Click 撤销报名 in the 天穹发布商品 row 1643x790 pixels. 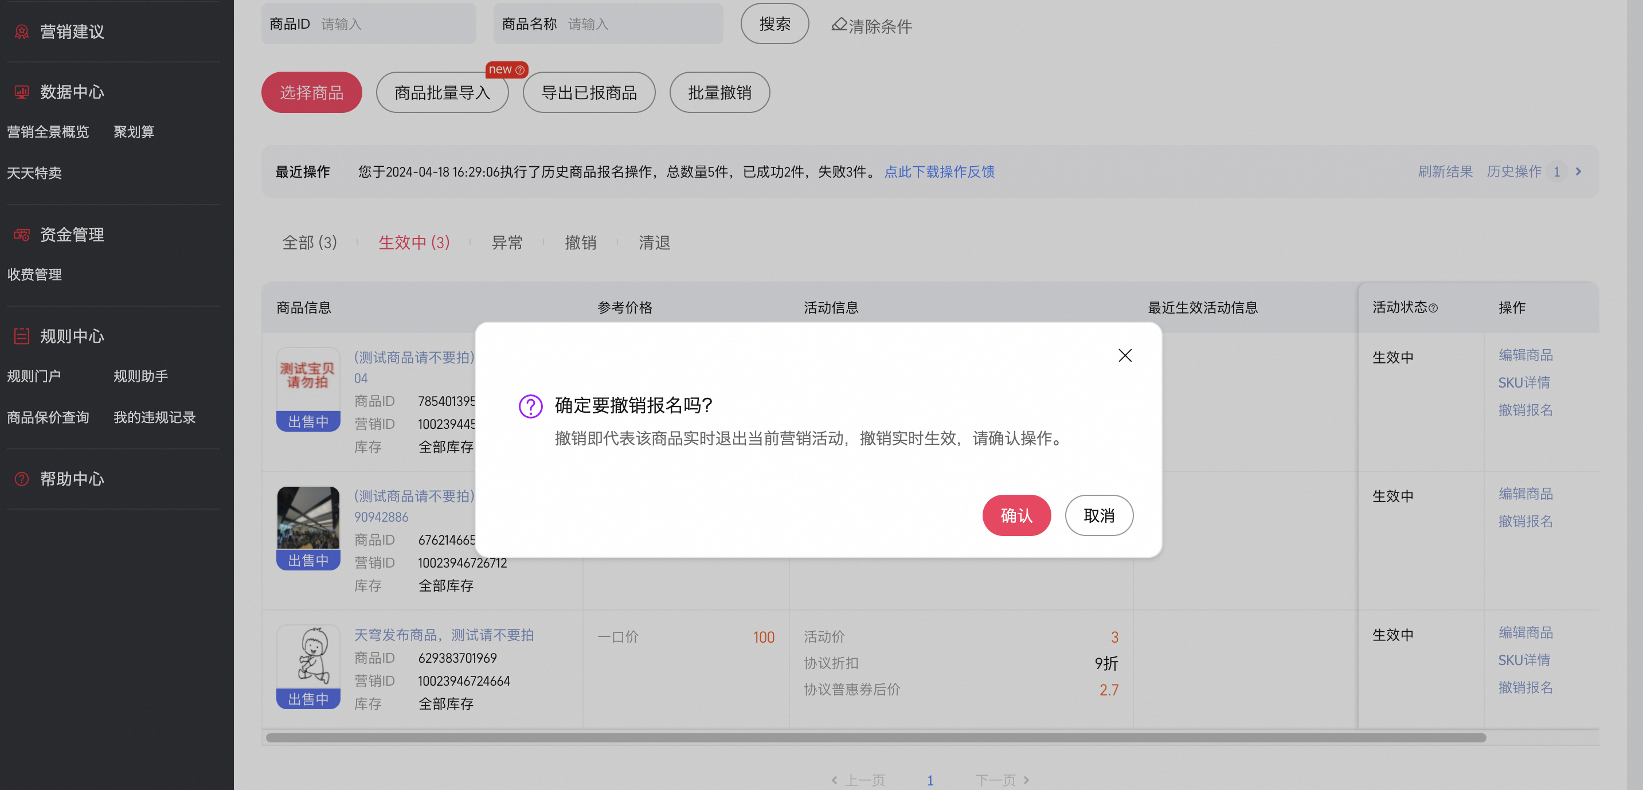coord(1525,687)
